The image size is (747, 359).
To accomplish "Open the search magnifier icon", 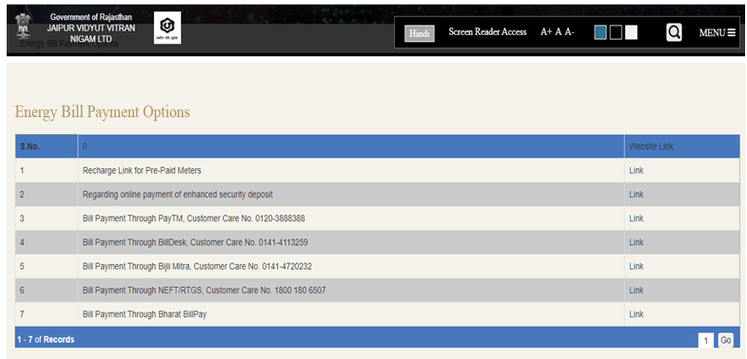I will (x=674, y=32).
